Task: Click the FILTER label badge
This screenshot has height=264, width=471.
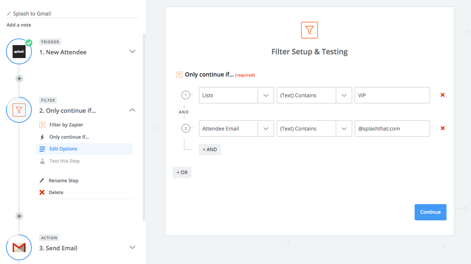Action: (x=48, y=100)
